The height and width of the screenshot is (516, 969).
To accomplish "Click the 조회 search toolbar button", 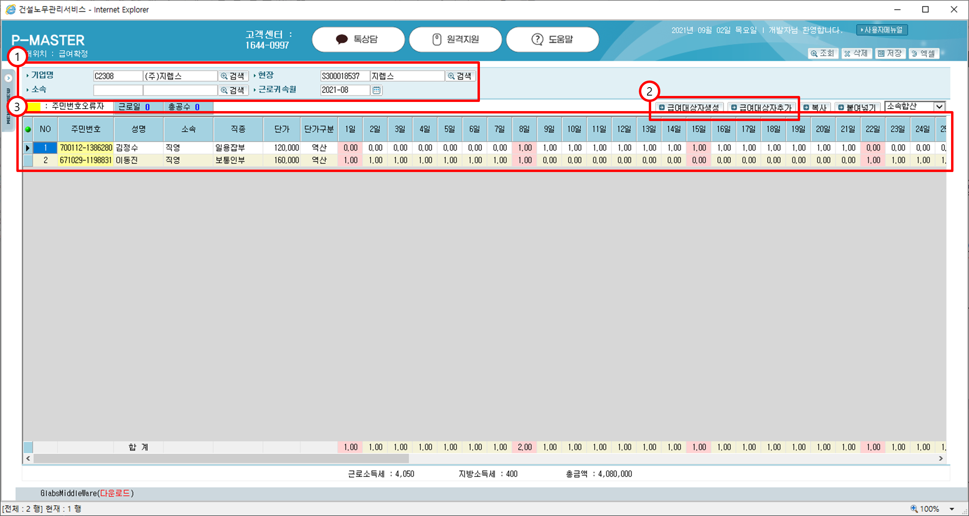I will [x=823, y=53].
